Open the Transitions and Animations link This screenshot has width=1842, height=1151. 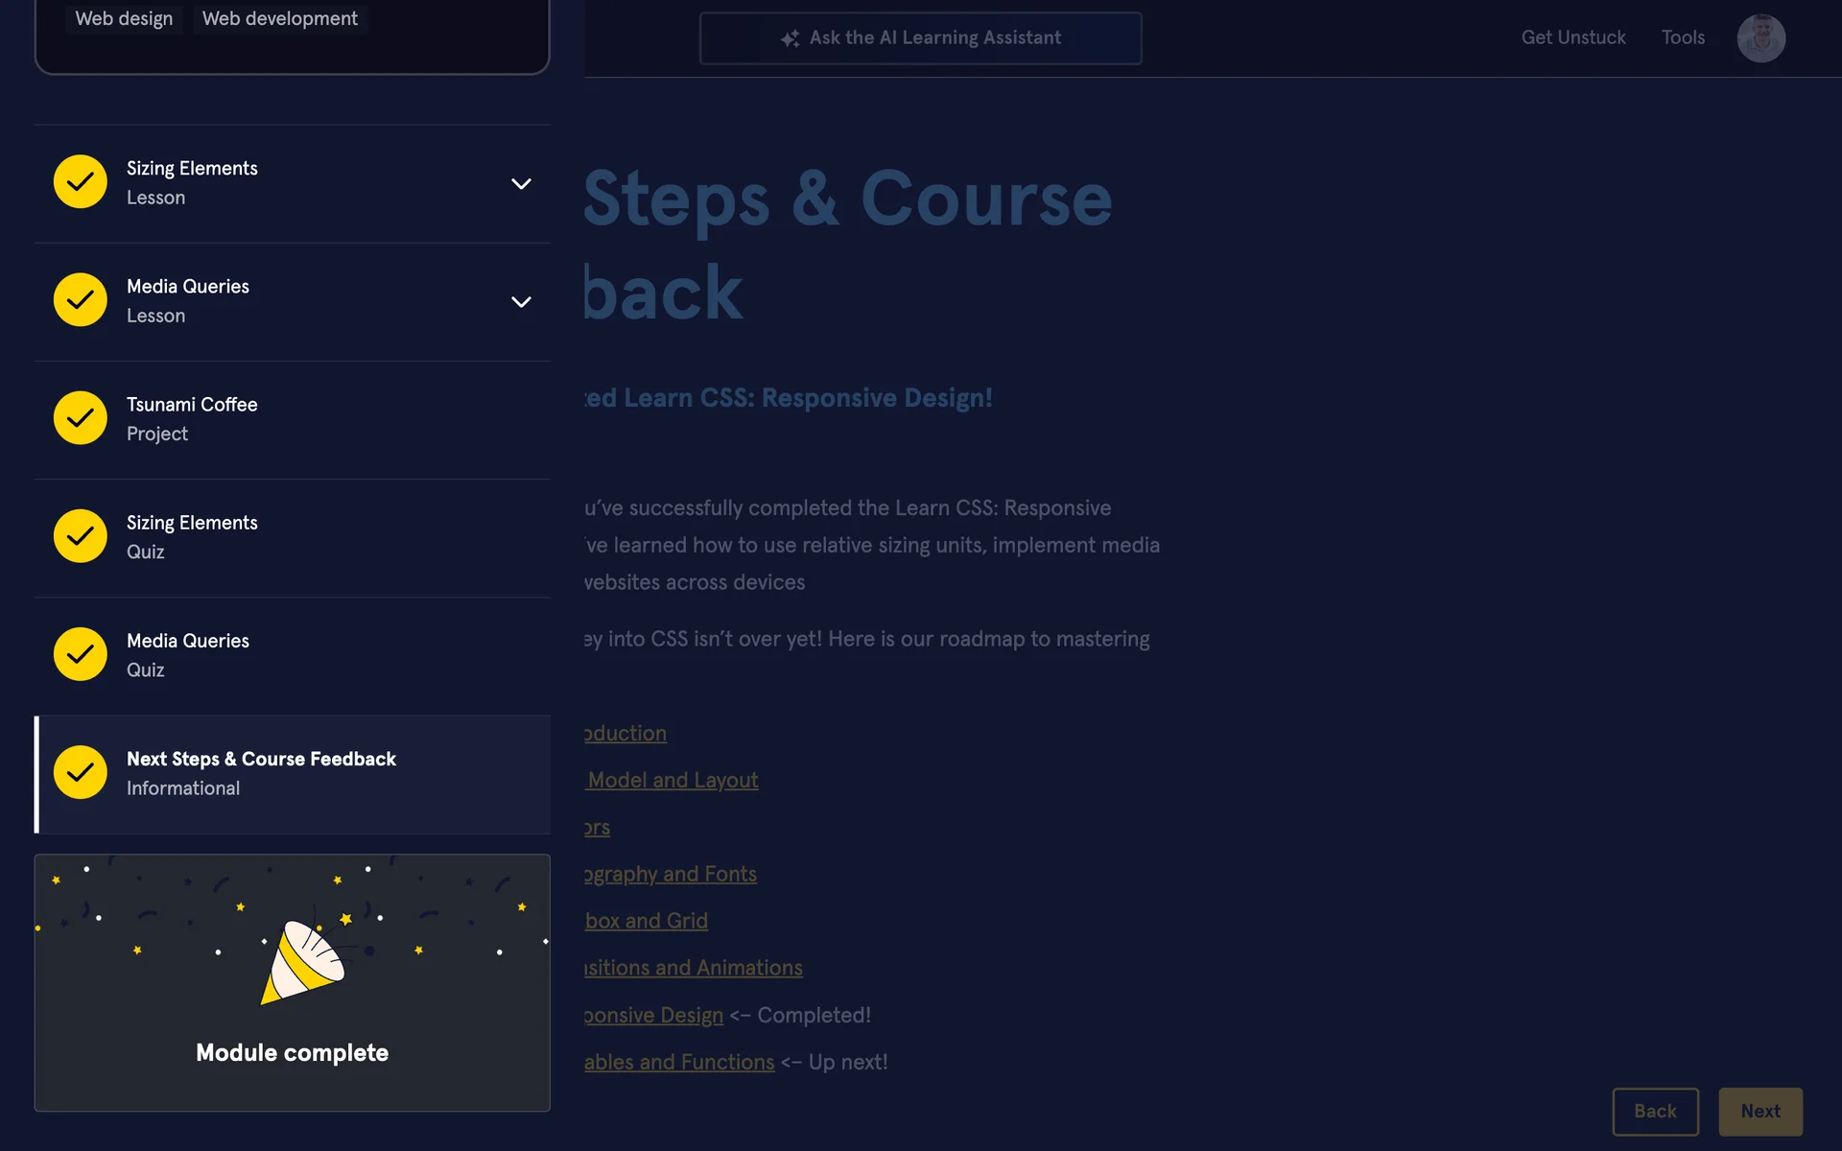691,968
